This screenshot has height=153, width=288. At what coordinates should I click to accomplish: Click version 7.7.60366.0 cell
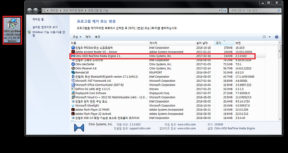tap(242, 93)
